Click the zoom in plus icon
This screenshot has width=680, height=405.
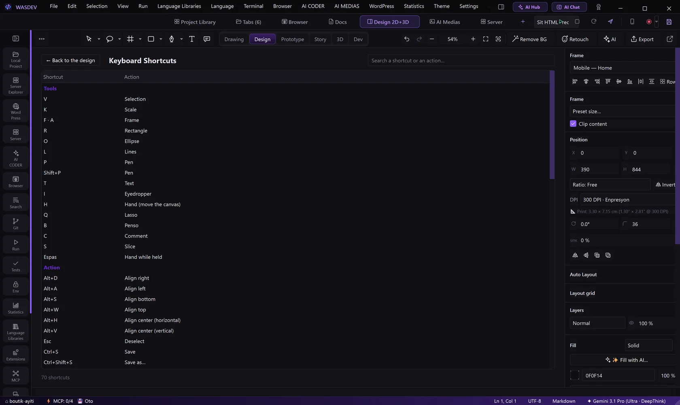point(473,39)
